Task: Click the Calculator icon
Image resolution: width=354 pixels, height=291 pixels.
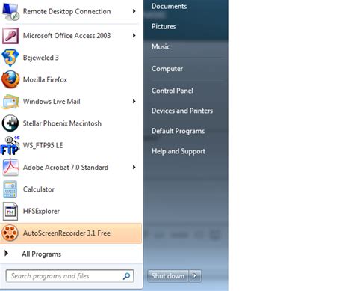Action: tap(10, 189)
